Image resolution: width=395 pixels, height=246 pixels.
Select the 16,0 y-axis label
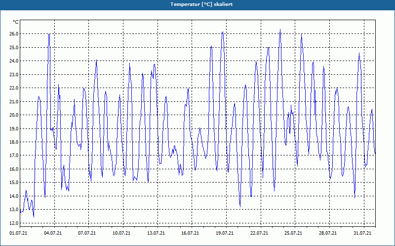click(x=14, y=169)
